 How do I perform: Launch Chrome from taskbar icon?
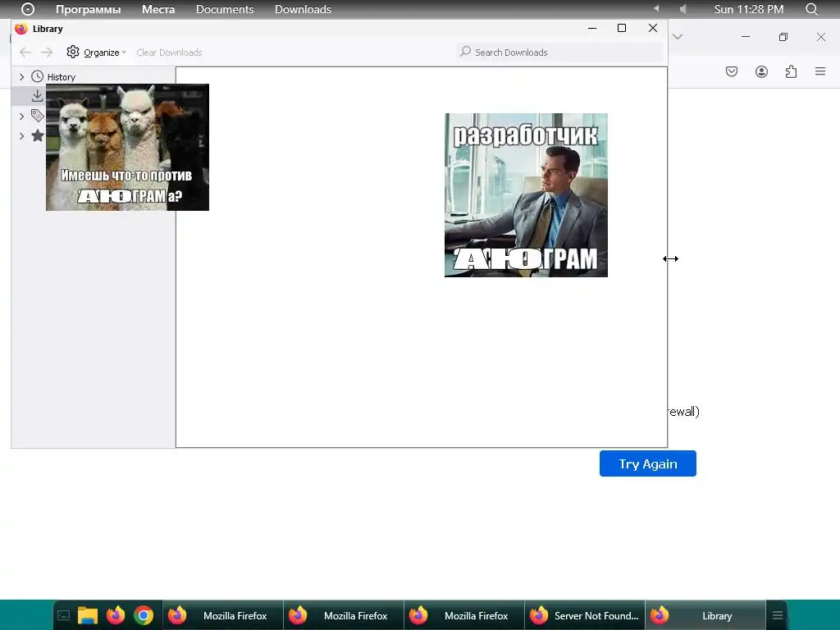pos(144,615)
